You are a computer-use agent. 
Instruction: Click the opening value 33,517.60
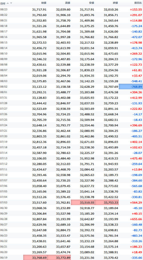39,202
